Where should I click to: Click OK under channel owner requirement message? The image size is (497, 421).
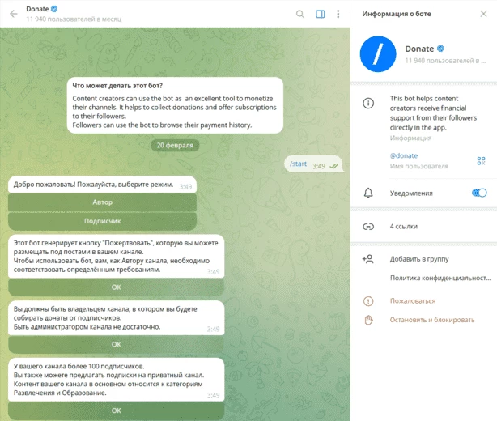click(x=117, y=344)
